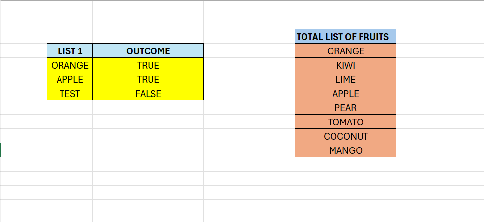Select TOTAL LIST OF FRUITS header cell
This screenshot has width=484, height=222.
pos(345,37)
